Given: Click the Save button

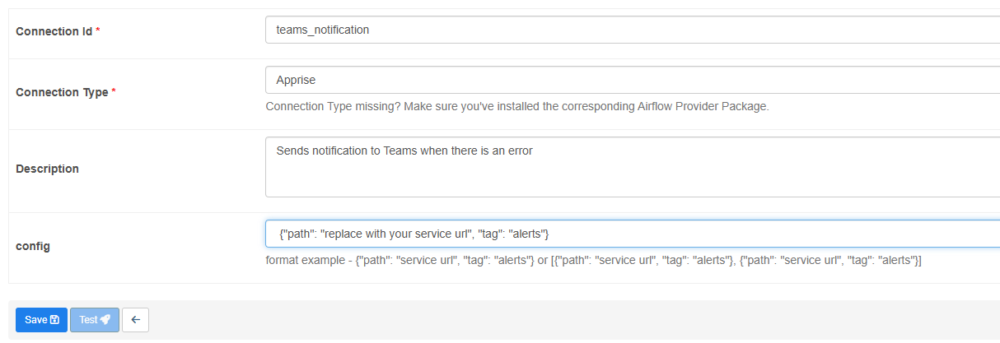Looking at the screenshot, I should click(x=41, y=320).
